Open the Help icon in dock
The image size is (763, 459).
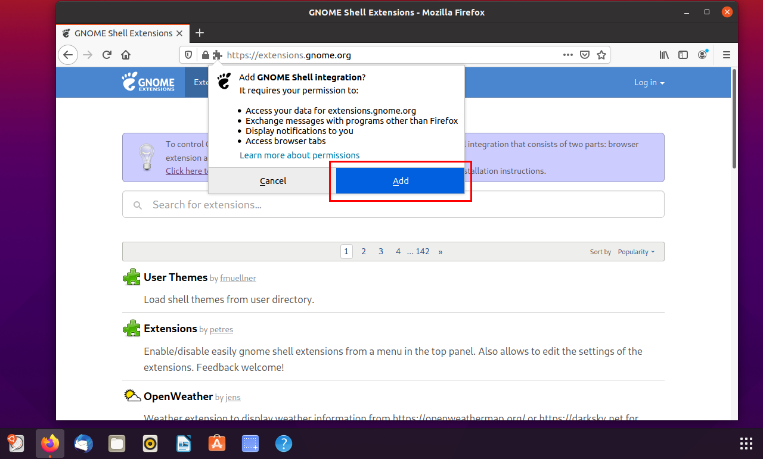pyautogui.click(x=284, y=444)
